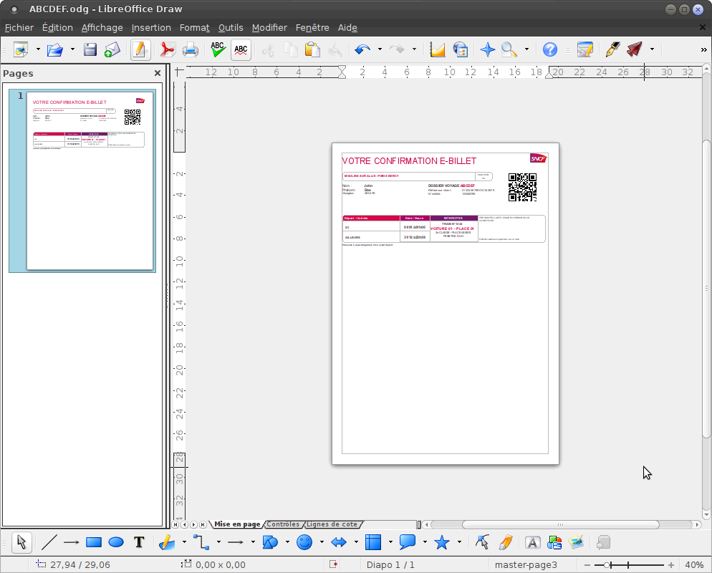The width and height of the screenshot is (712, 573).
Task: Select the Curve freeform tool
Action: click(x=167, y=542)
